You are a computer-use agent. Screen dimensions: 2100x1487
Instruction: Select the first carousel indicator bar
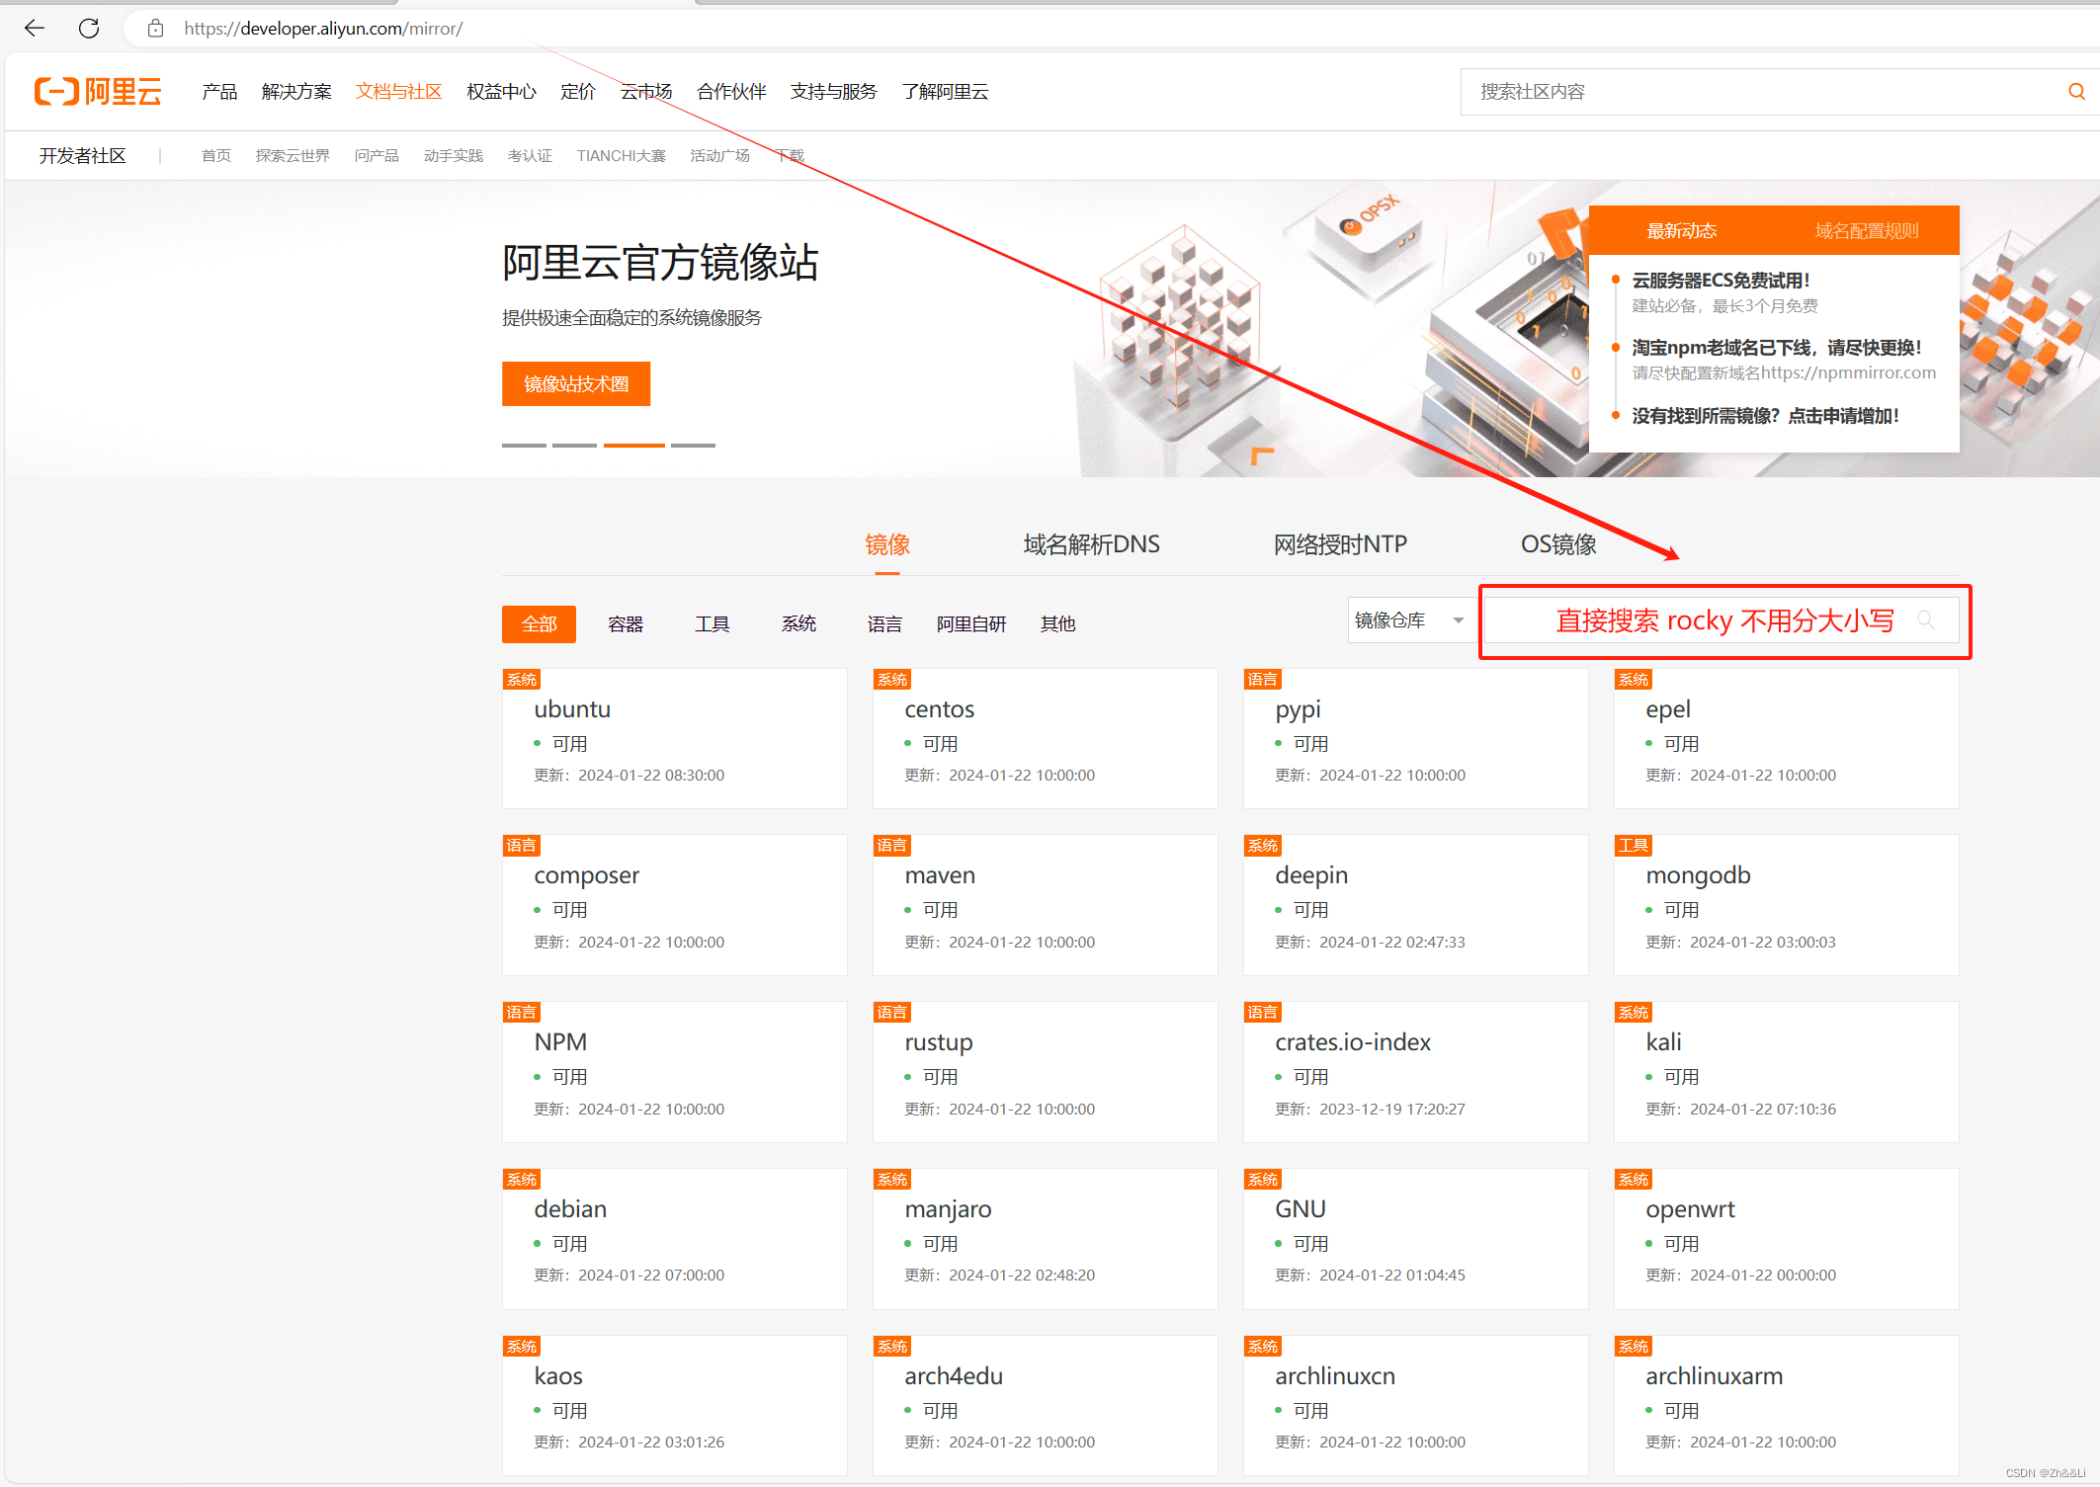(x=524, y=446)
